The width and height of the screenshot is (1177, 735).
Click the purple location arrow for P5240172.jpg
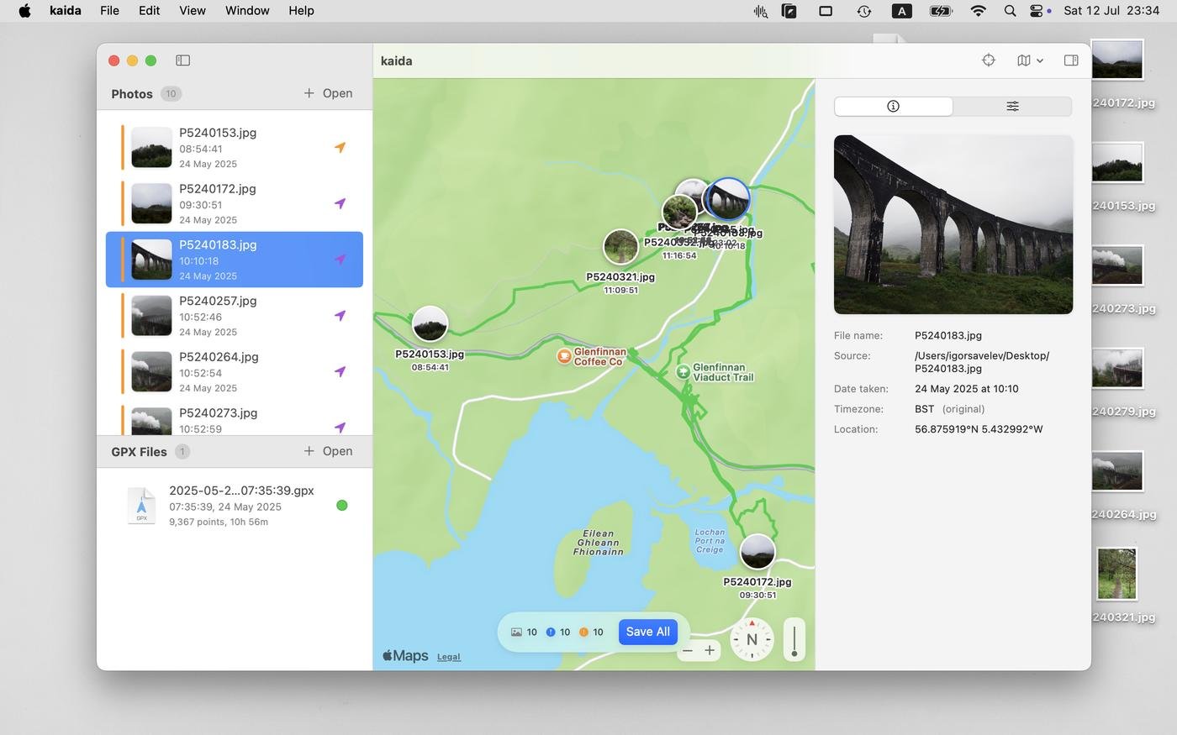pos(340,203)
